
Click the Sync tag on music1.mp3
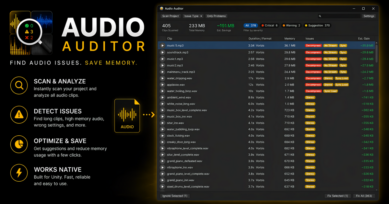pos(343,59)
